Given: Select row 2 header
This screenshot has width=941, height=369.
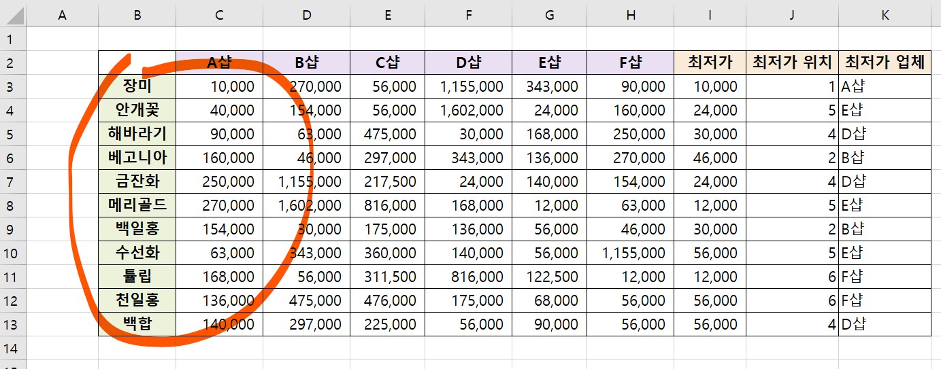Looking at the screenshot, I should tap(13, 63).
